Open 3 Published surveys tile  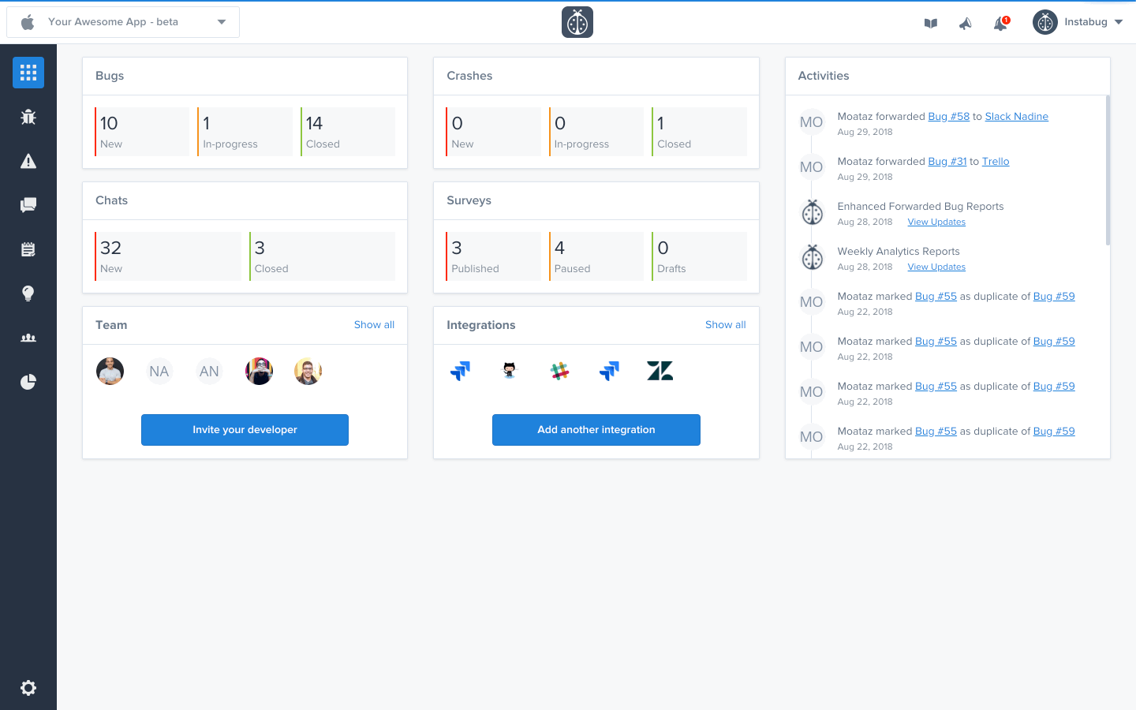click(x=493, y=256)
